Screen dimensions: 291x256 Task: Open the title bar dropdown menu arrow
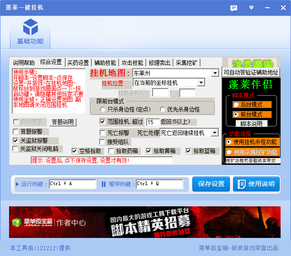tap(251, 8)
